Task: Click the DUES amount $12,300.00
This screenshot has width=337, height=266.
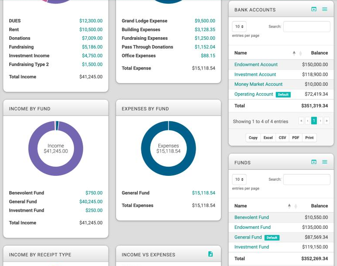Action: pos(91,21)
